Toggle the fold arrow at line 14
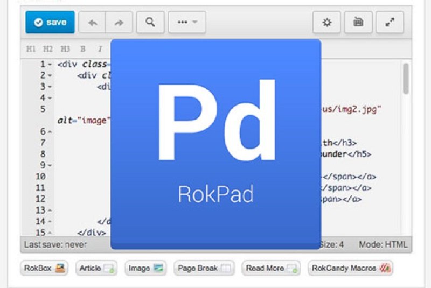This screenshot has width=431, height=288. point(50,222)
